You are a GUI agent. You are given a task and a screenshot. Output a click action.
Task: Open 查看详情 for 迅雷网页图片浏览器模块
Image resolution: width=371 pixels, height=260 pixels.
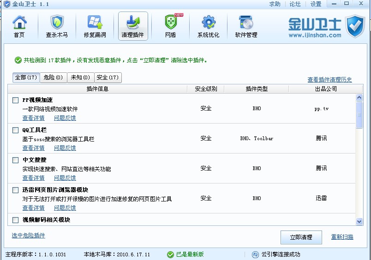tap(34, 208)
